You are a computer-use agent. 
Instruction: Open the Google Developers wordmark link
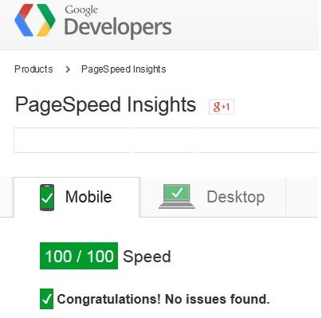pos(118,22)
